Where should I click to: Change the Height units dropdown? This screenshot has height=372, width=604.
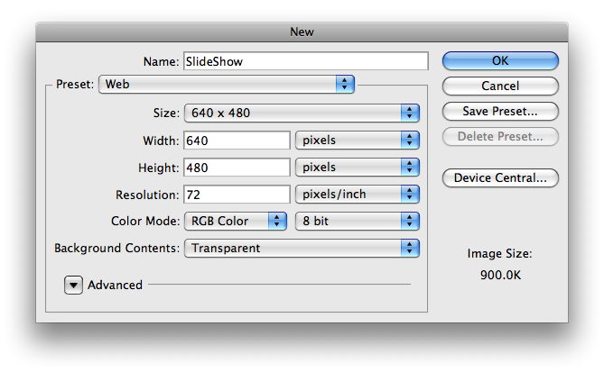358,168
